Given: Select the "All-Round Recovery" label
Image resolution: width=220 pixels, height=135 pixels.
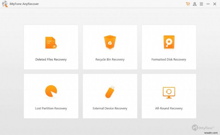Looking at the screenshot, I should (169, 108).
